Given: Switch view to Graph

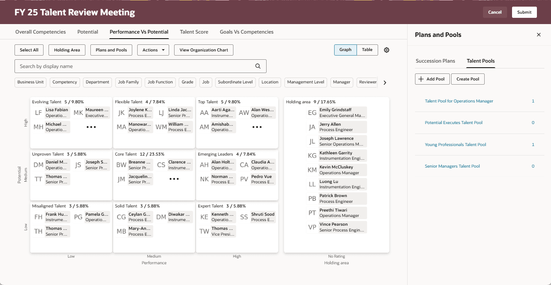Looking at the screenshot, I should (x=345, y=50).
